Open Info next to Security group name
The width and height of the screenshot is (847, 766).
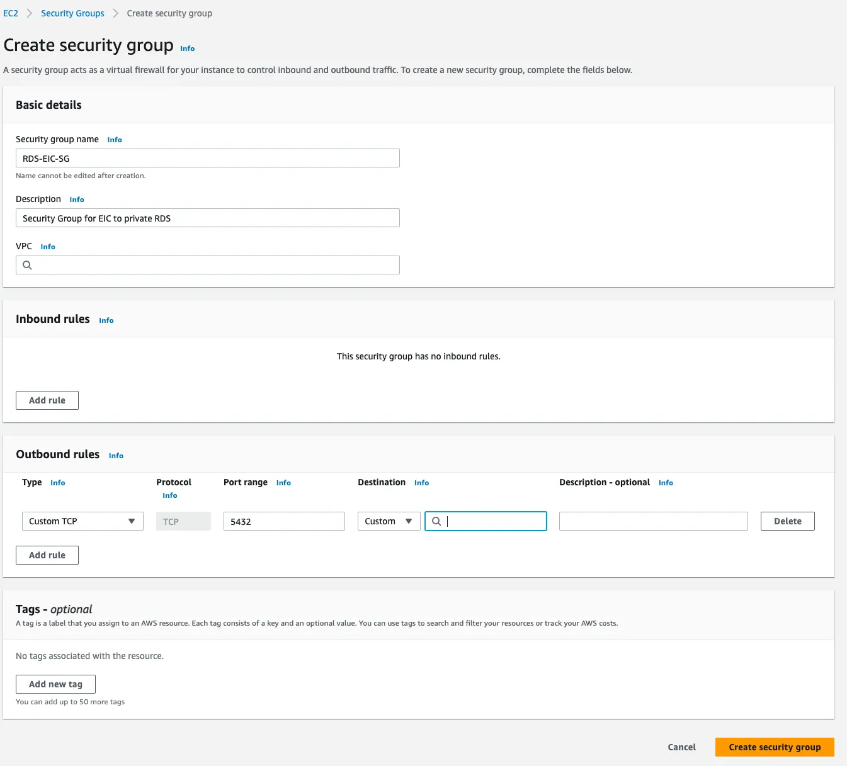(x=114, y=140)
